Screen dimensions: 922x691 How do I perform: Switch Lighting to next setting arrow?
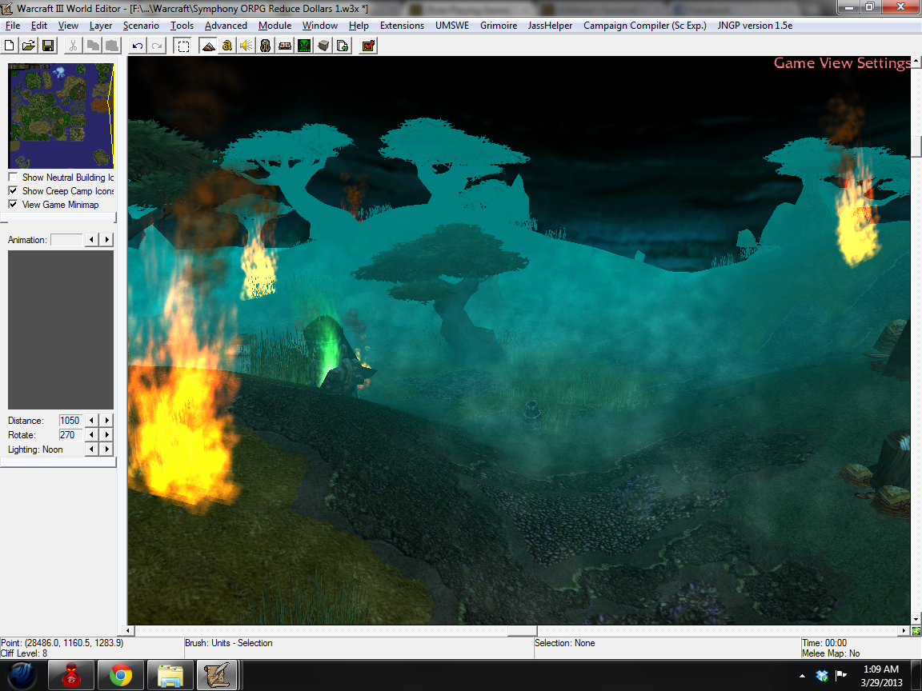(106, 449)
